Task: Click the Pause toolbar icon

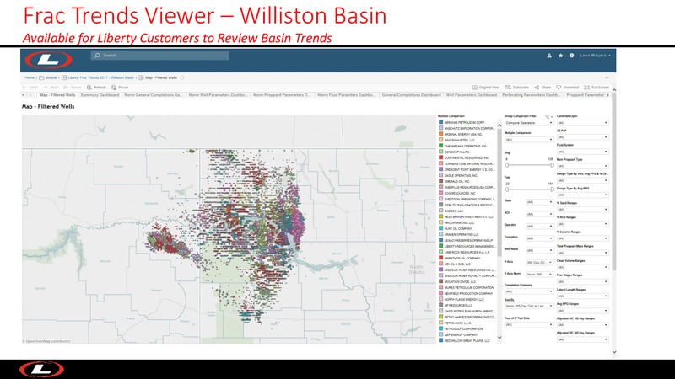Action: tap(113, 88)
